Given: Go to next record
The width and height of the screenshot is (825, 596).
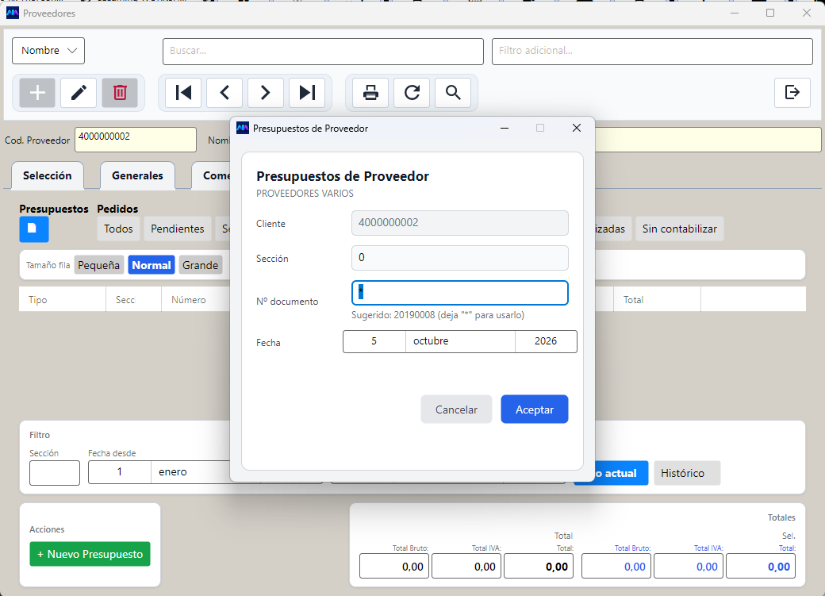Looking at the screenshot, I should [x=266, y=93].
